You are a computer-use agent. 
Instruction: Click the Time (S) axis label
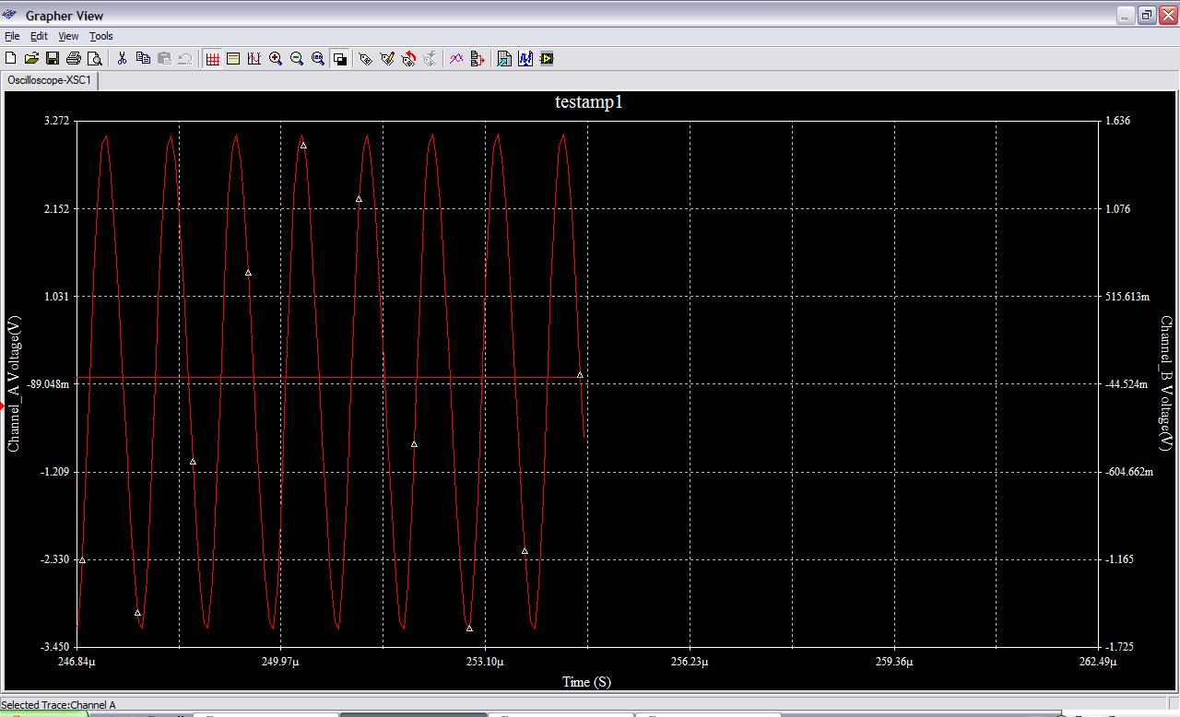click(x=586, y=682)
